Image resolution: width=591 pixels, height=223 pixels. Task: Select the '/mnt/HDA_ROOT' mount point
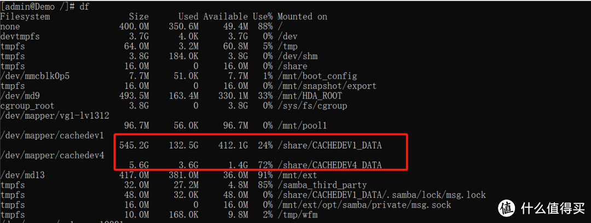click(x=310, y=96)
